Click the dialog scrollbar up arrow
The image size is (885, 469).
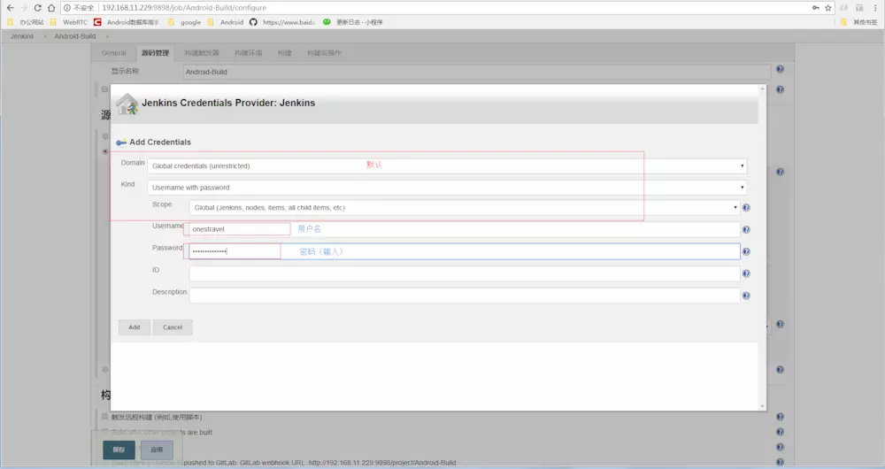click(x=763, y=88)
